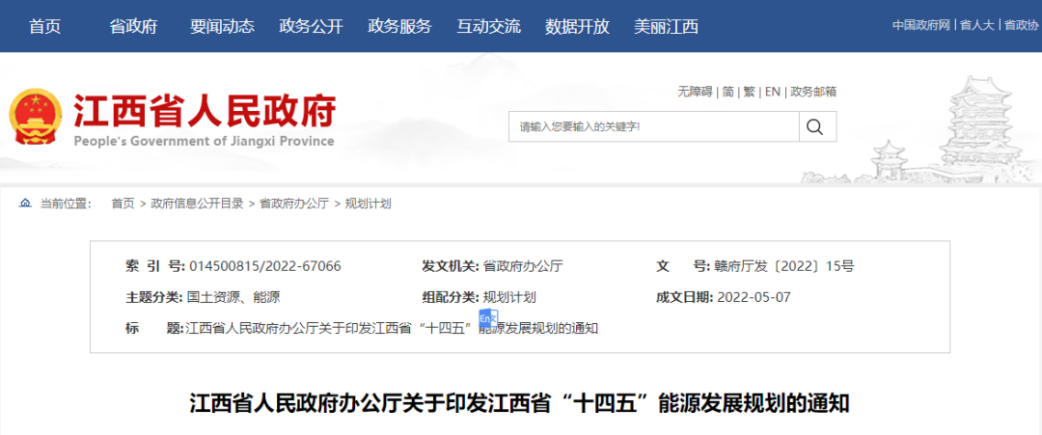The image size is (1042, 435).
Task: Open the 中国政府网 link
Action: [921, 25]
